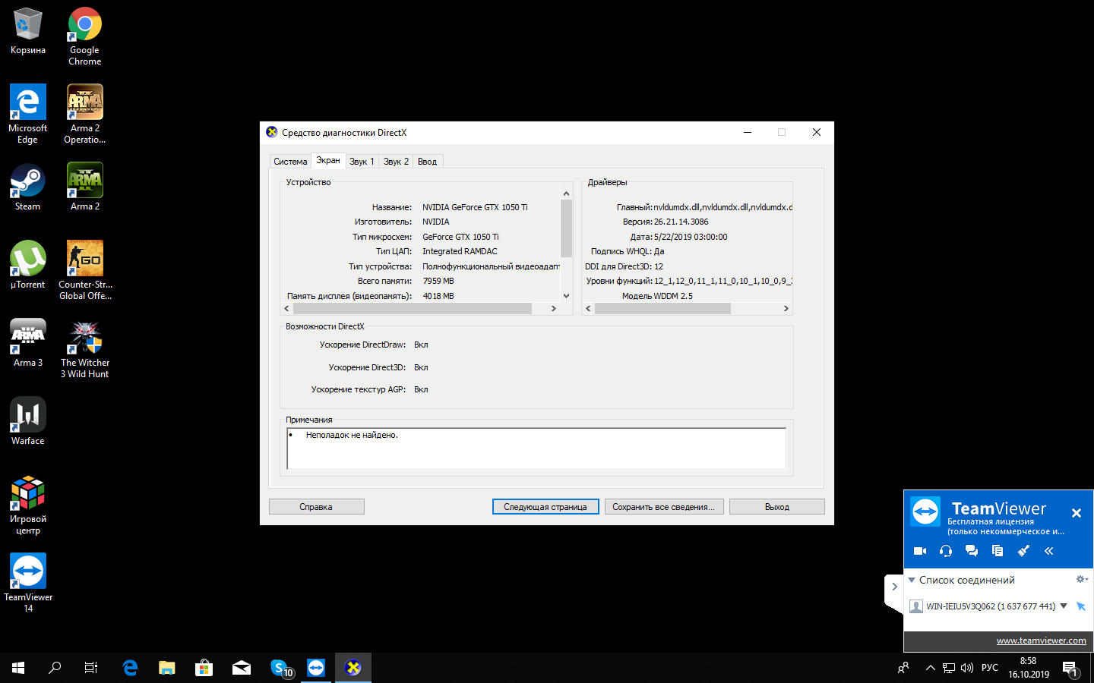Switch to the Система tab
1094x683 pixels.
coord(290,162)
